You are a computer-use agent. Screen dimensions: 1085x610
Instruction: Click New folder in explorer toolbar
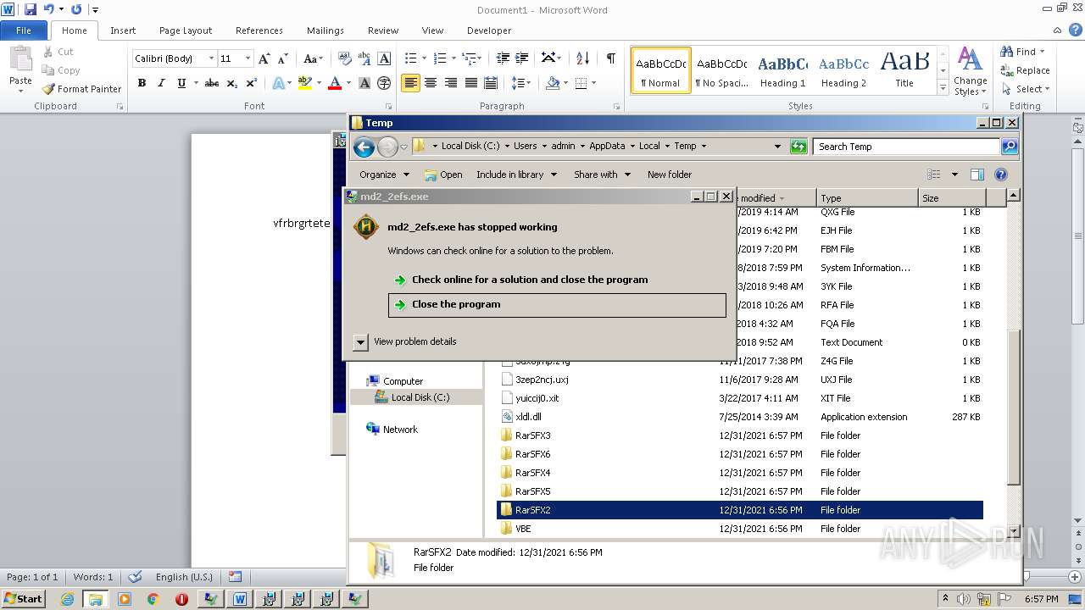tap(670, 175)
